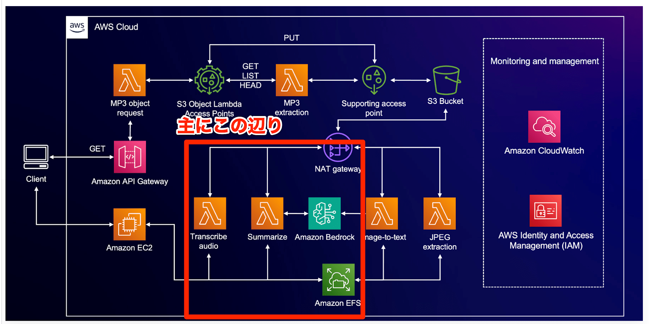Select the MP3 object request Lambda icon
Screen dimensions: 649x324
click(x=129, y=80)
